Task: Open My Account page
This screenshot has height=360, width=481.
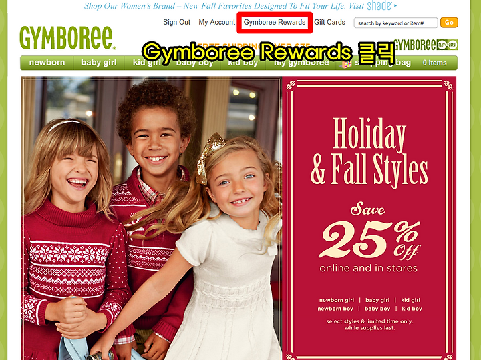Action: [216, 22]
